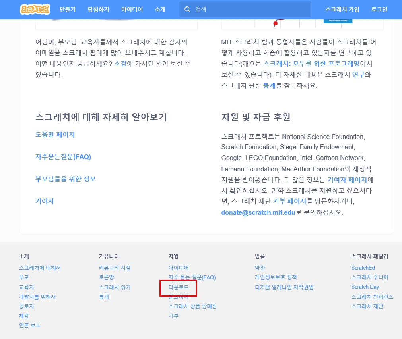The height and width of the screenshot is (339, 402).
Task: Click the donate@scratch.mit.edu email link
Action: 258,212
